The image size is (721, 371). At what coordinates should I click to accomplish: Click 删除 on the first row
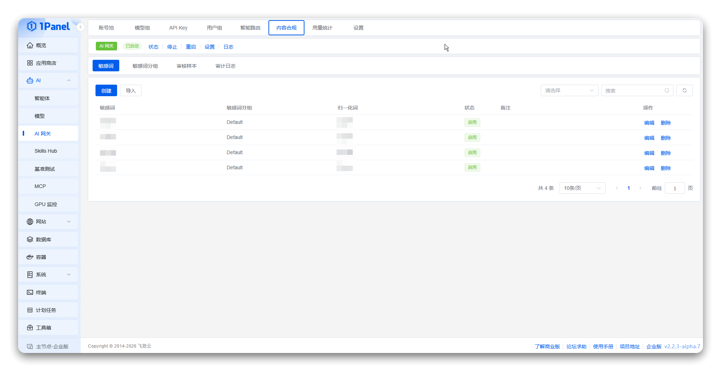(x=666, y=123)
